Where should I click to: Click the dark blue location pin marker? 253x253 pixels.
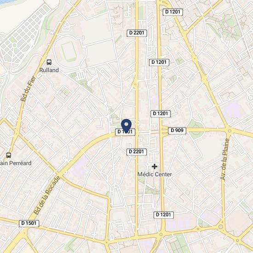126,126
